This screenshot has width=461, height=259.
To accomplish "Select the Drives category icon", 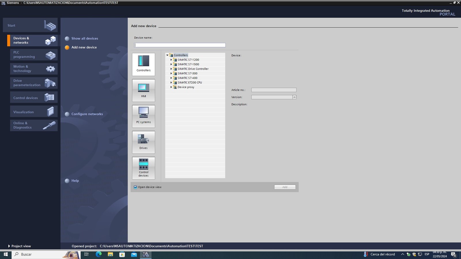I will (x=143, y=142).
